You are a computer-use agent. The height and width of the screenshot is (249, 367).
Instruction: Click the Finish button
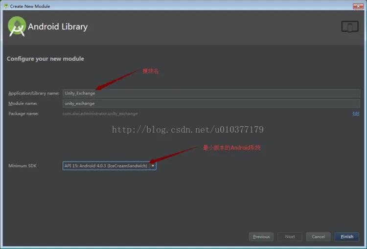click(347, 237)
